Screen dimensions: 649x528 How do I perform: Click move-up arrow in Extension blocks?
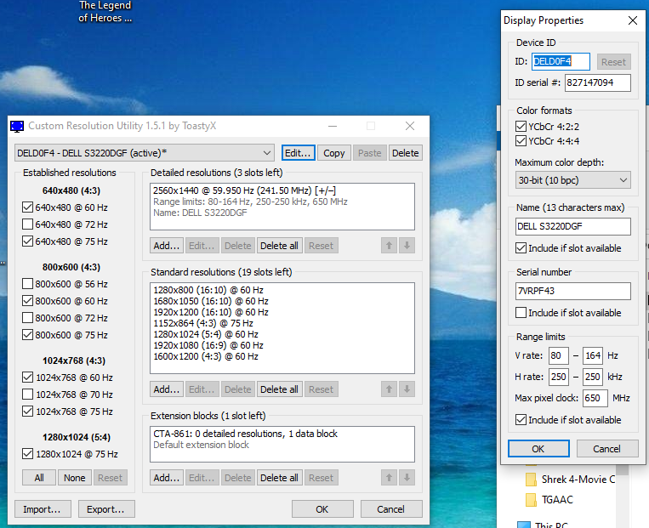coord(389,478)
